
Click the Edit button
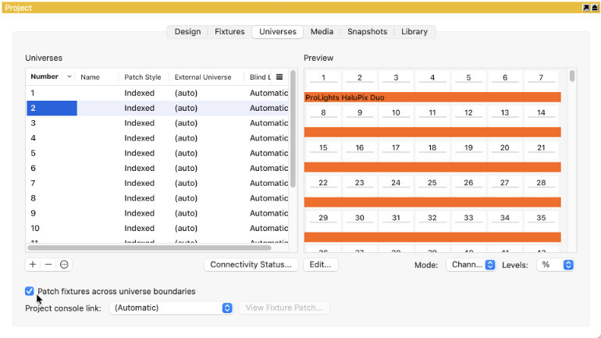point(320,265)
